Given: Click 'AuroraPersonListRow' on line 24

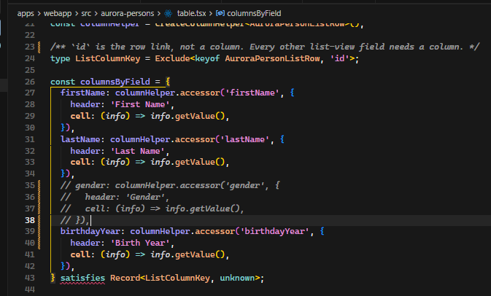Looking at the screenshot, I should [272, 58].
